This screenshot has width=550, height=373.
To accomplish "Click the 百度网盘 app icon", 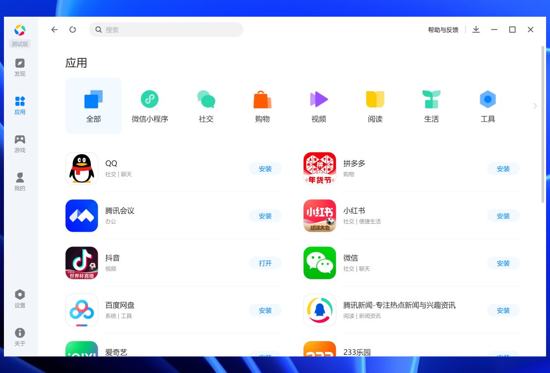I will [82, 310].
